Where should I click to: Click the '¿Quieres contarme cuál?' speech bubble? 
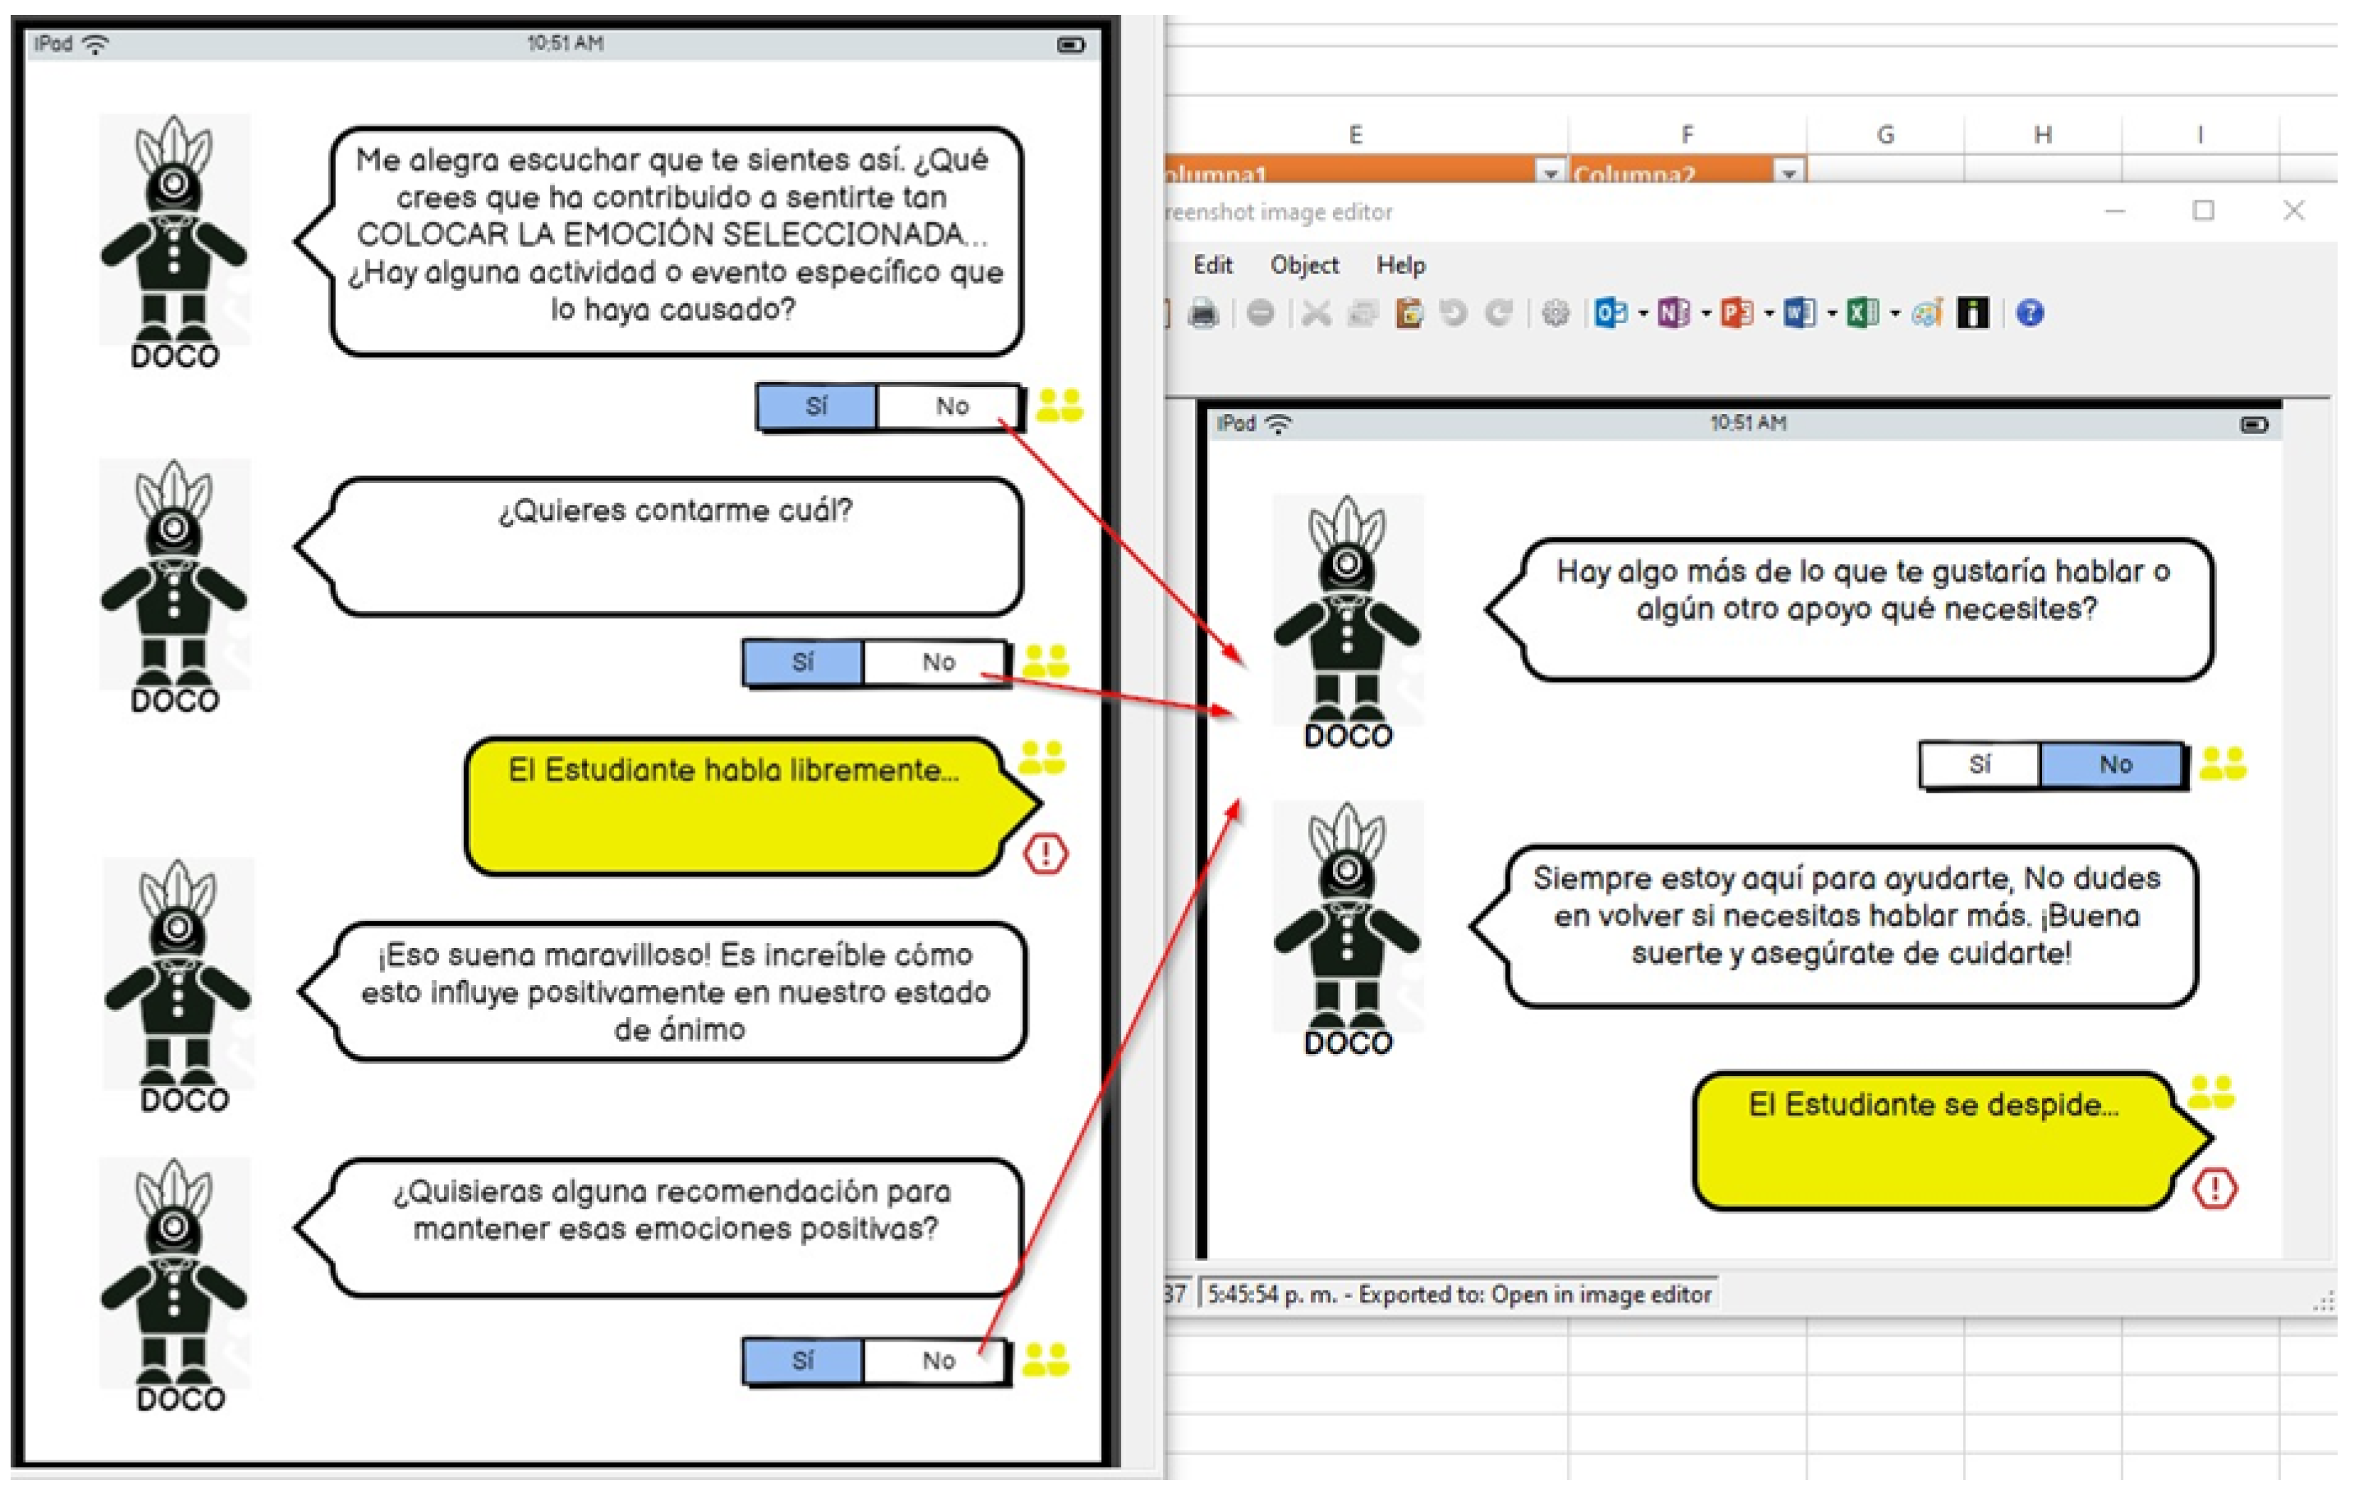click(x=661, y=548)
